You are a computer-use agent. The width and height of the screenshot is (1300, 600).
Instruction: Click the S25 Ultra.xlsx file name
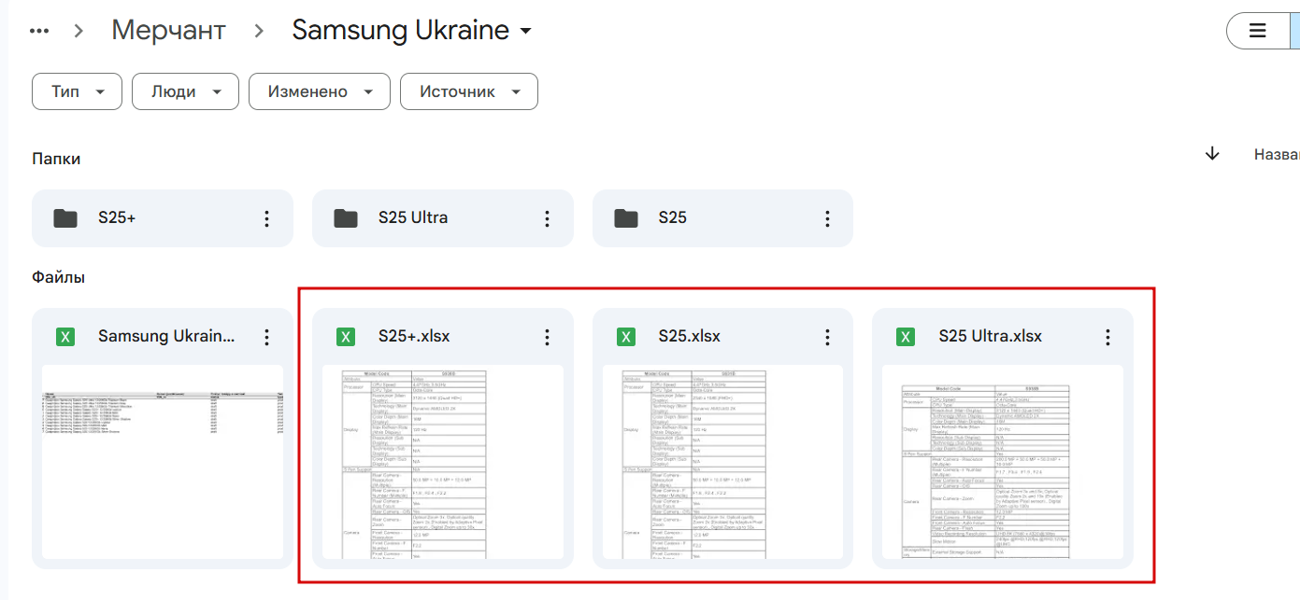tap(991, 337)
